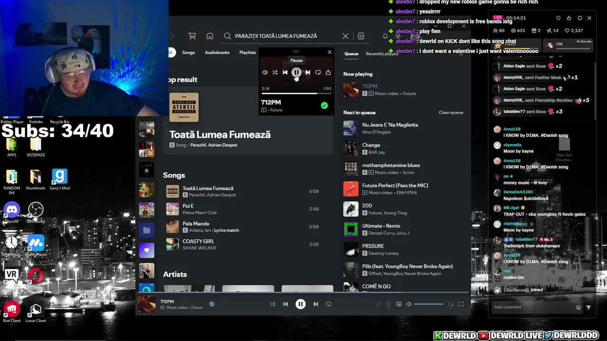The width and height of the screenshot is (607, 341).
Task: Toggle saved check next to bottom 712PM
Action: click(x=212, y=304)
